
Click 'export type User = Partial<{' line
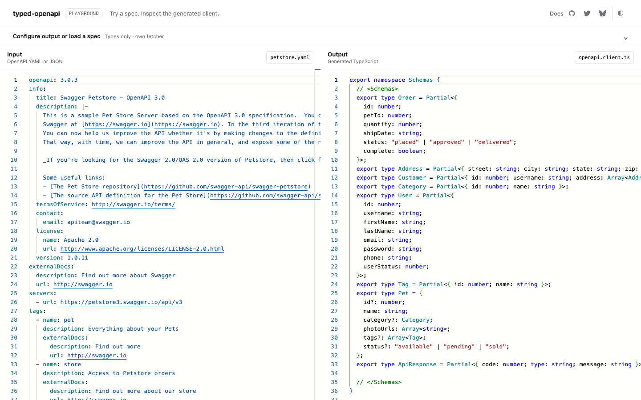405,196
